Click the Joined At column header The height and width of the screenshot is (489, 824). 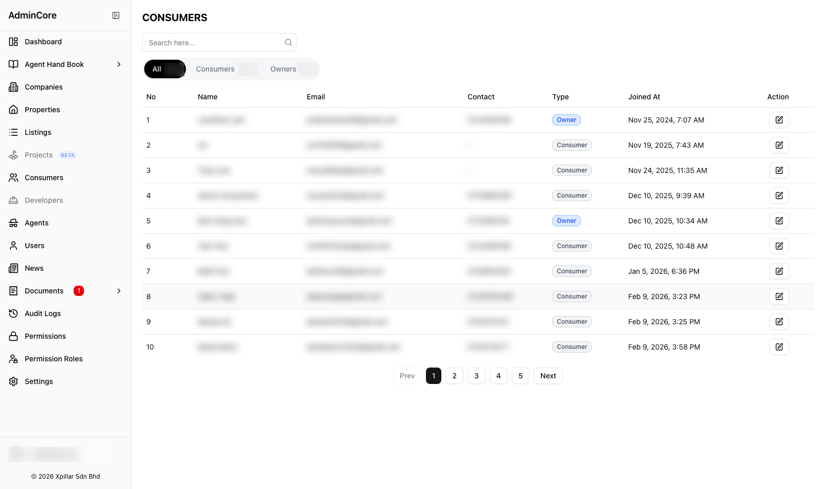(x=644, y=97)
